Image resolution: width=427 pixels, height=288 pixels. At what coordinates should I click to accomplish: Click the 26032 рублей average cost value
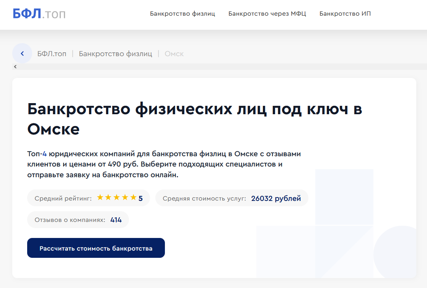tap(276, 198)
